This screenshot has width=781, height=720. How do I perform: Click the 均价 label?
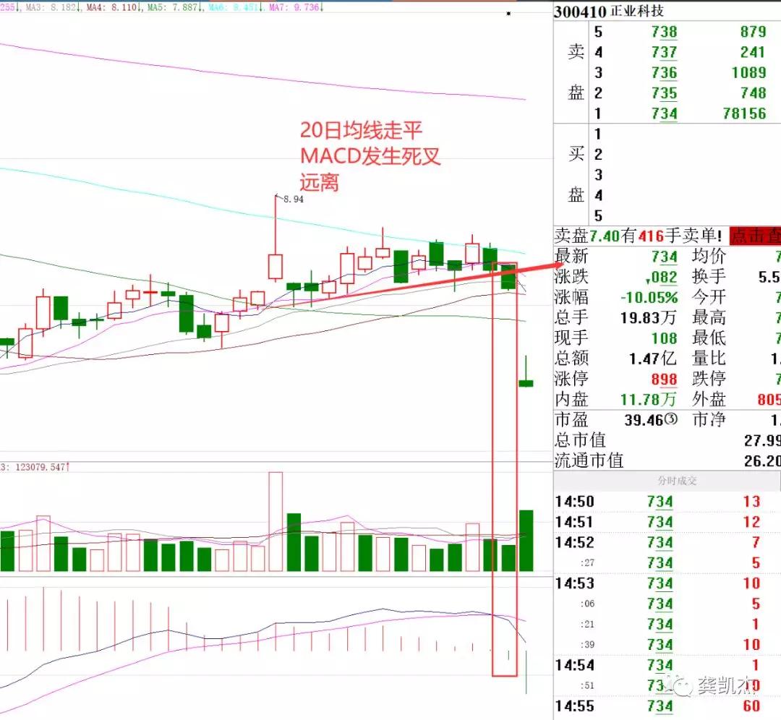click(709, 257)
